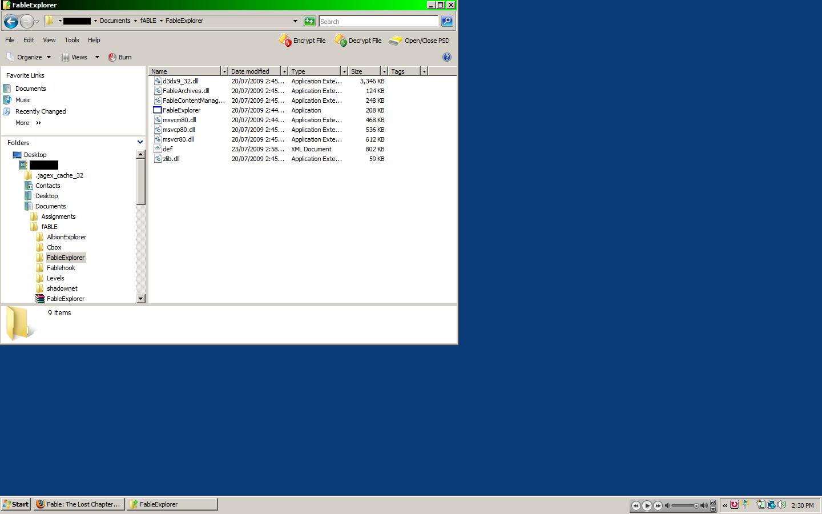Open the Organize dropdown menu
The width and height of the screenshot is (822, 514).
click(29, 57)
